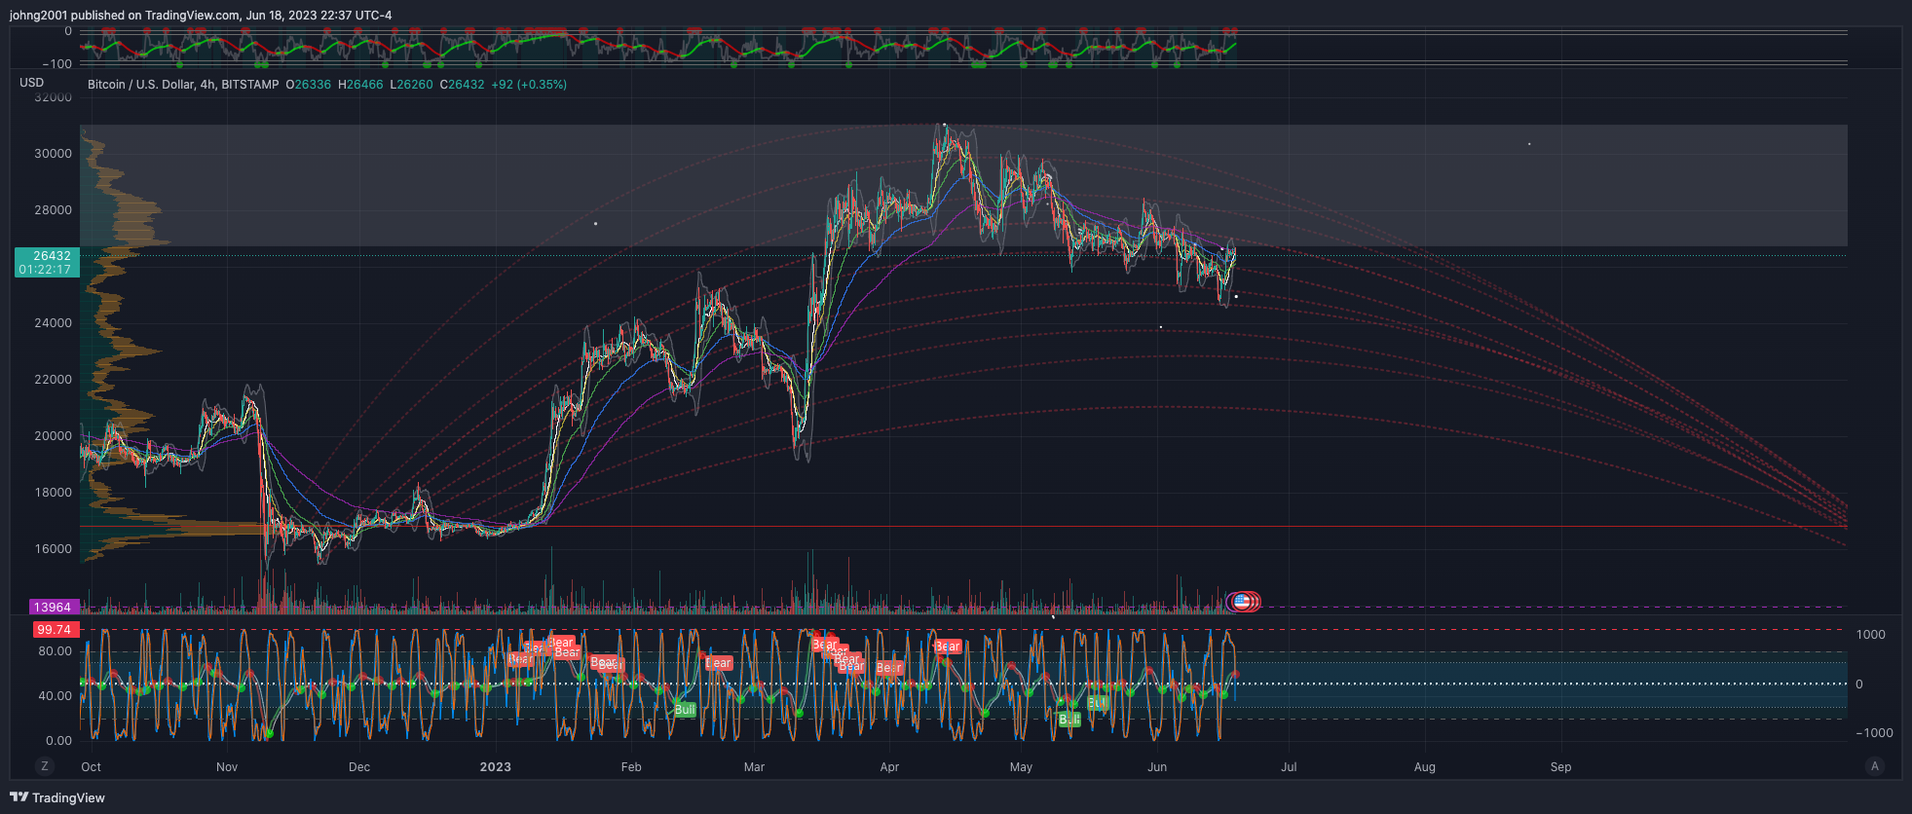The height and width of the screenshot is (814, 1912).
Task: Click the Jun label on time axis
Action: (1157, 767)
